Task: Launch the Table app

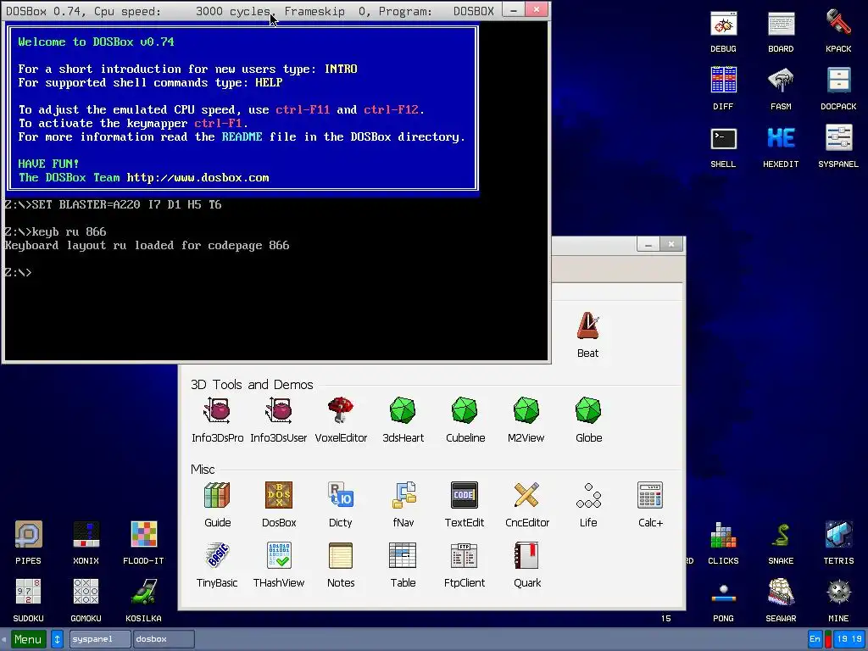Action: (403, 565)
